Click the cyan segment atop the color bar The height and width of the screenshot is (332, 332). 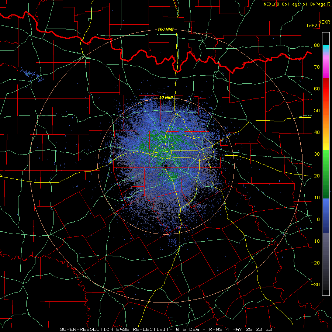tap(326, 48)
